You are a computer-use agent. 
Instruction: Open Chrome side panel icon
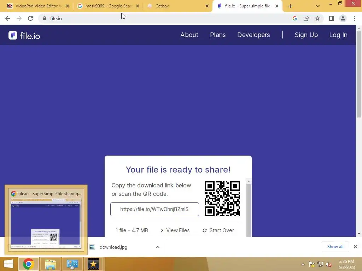pos(332,18)
